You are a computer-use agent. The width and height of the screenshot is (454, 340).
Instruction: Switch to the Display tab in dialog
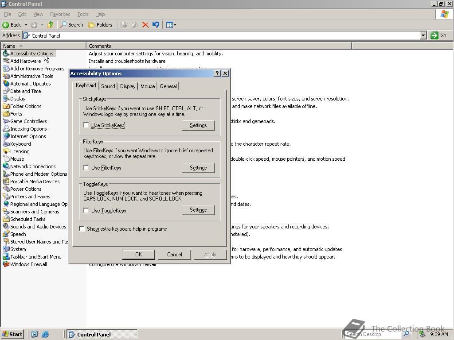128,86
